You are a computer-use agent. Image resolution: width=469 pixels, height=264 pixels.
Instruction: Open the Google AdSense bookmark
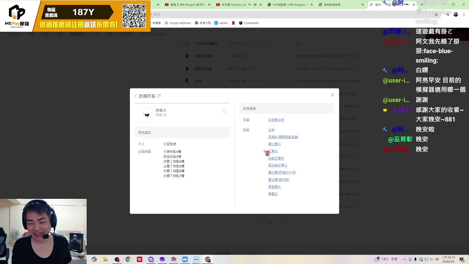point(177,23)
